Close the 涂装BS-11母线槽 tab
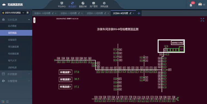Screen dimensions: 207x104 pyautogui.click(x=82, y=13)
